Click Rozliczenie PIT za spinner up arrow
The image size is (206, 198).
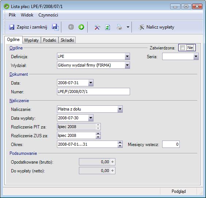pos(98,125)
